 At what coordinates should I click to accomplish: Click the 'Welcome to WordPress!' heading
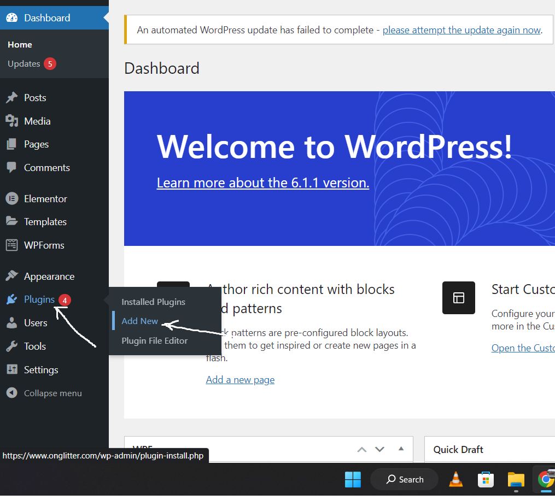click(335, 146)
